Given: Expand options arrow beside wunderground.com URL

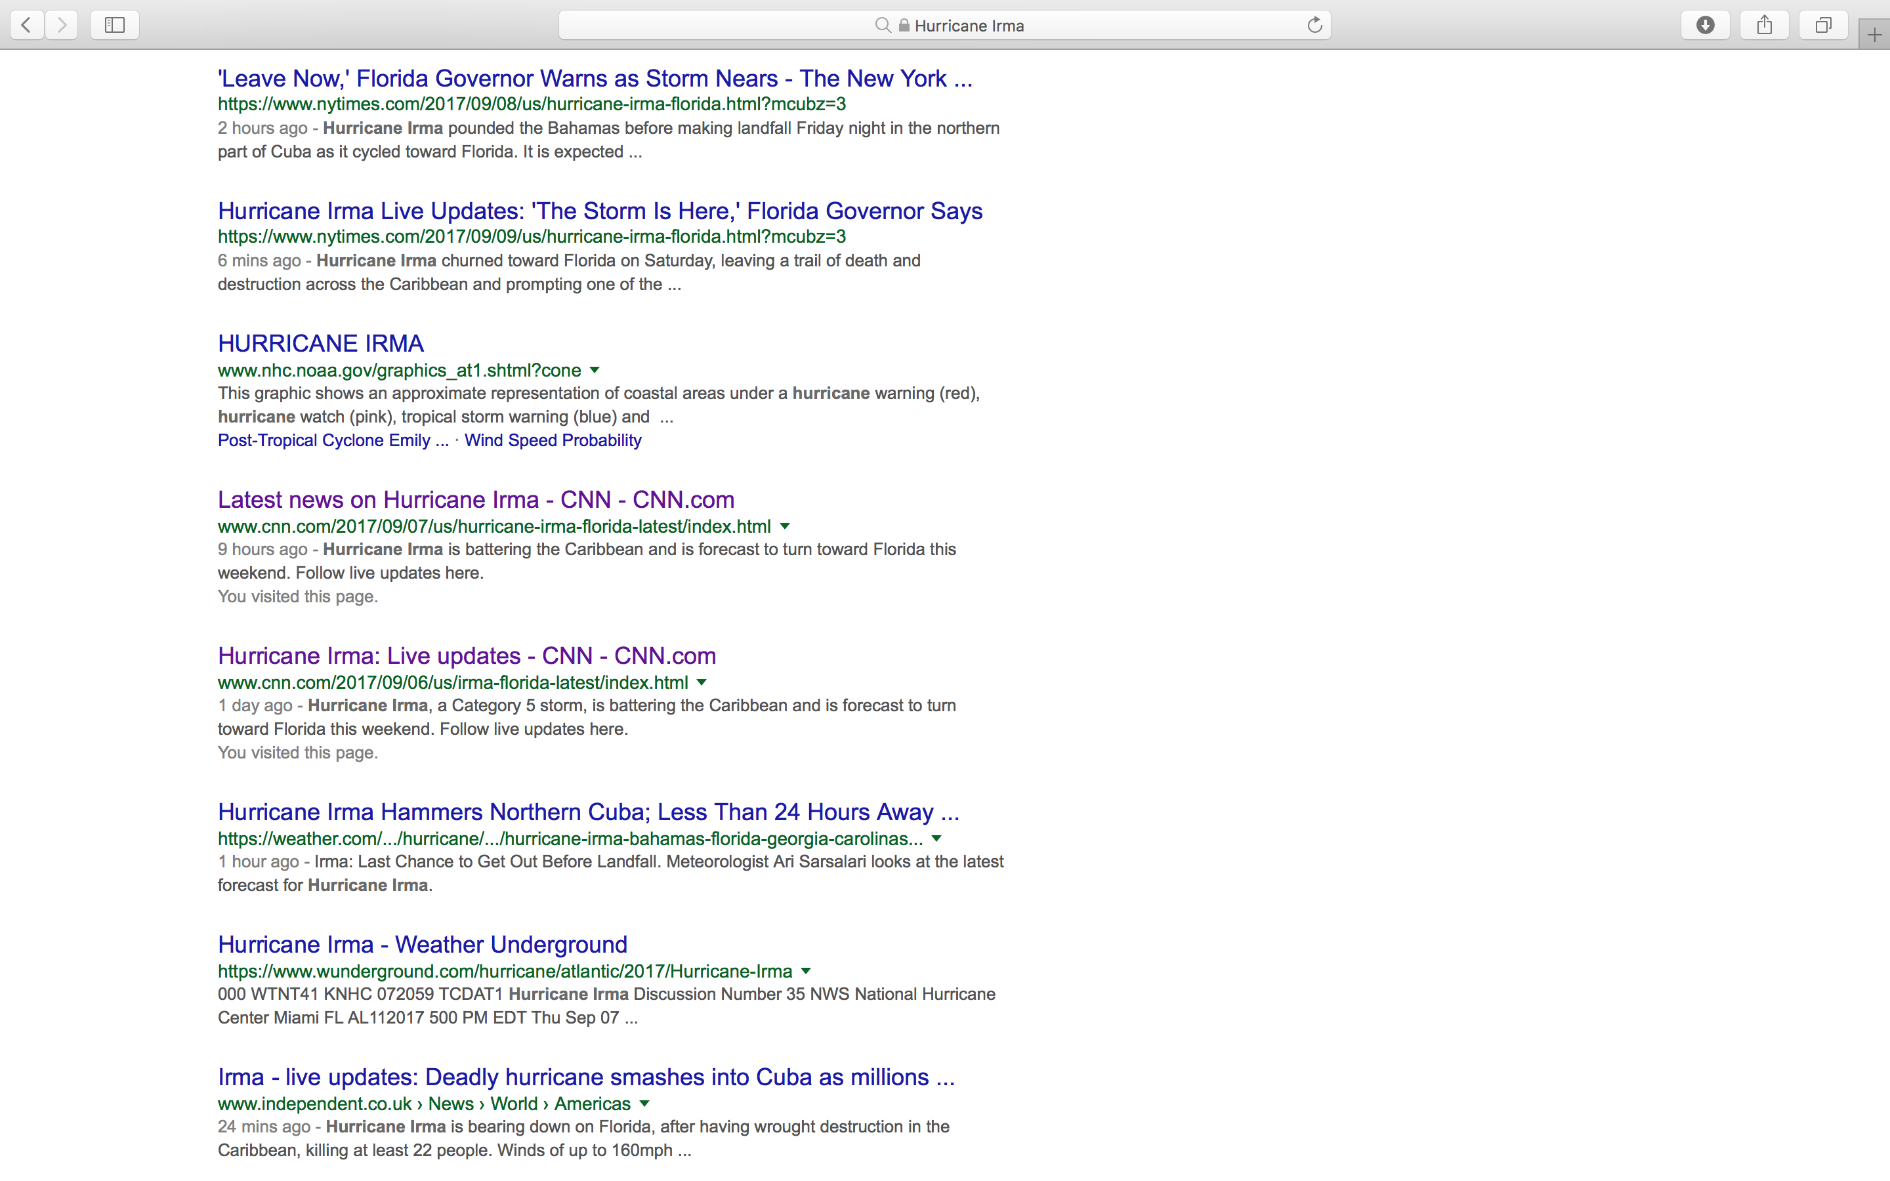Looking at the screenshot, I should pos(806,972).
